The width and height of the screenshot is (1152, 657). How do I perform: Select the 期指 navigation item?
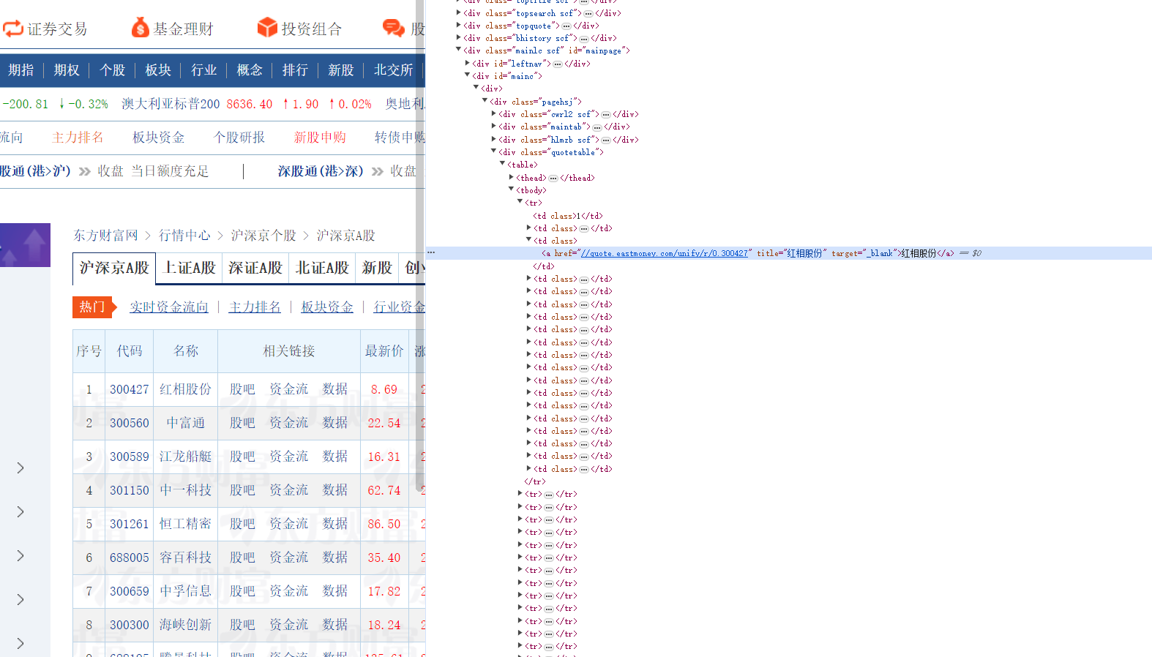tap(21, 70)
